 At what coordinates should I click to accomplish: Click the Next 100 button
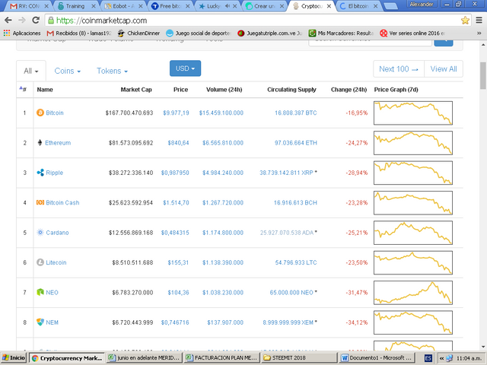(x=399, y=69)
